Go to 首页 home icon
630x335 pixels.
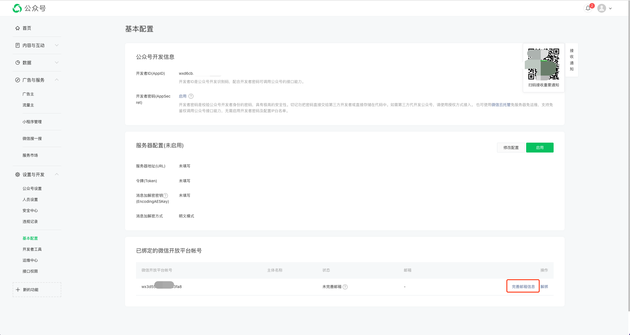18,28
